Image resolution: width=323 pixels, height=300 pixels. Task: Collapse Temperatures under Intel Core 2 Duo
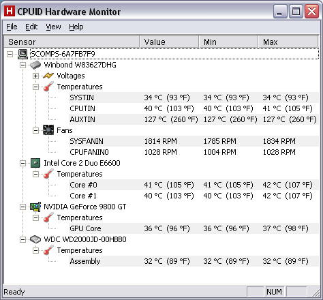click(35, 174)
